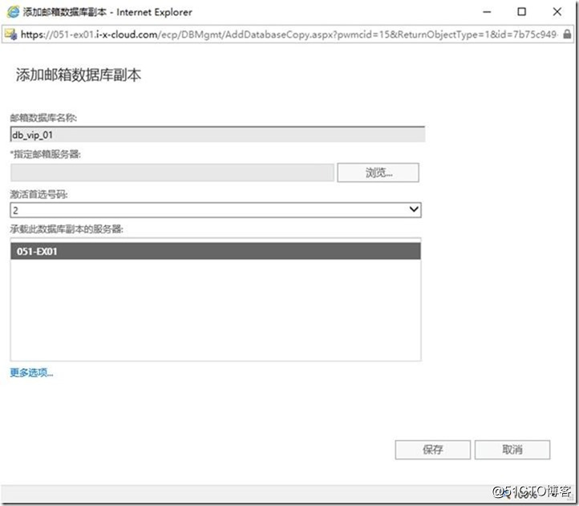Click the mailbox database name field db_vip_01
This screenshot has width=579, height=506.
pyautogui.click(x=217, y=135)
